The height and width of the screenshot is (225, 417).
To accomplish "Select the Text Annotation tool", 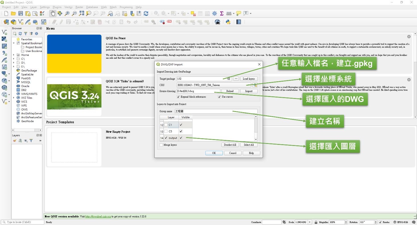I will pyautogui.click(x=246, y=13).
